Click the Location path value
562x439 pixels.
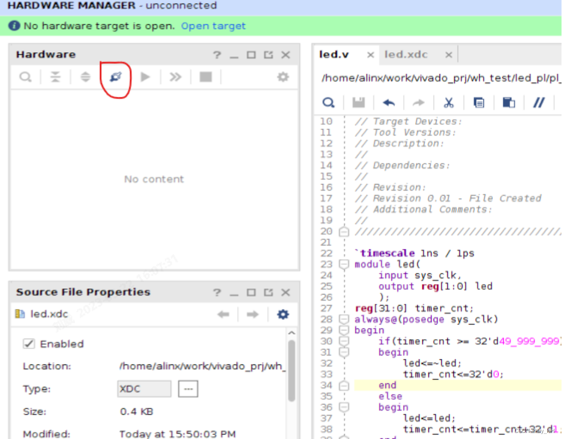click(202, 367)
